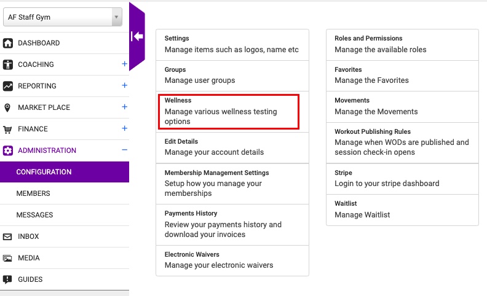Open Roles and Permissions settings
Image resolution: width=487 pixels, height=296 pixels.
point(403,45)
